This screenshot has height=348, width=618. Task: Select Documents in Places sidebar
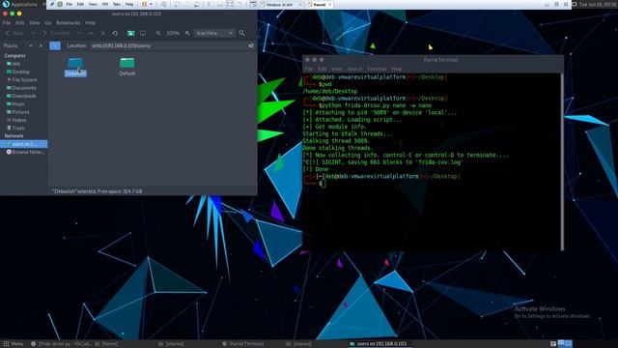[x=21, y=88]
